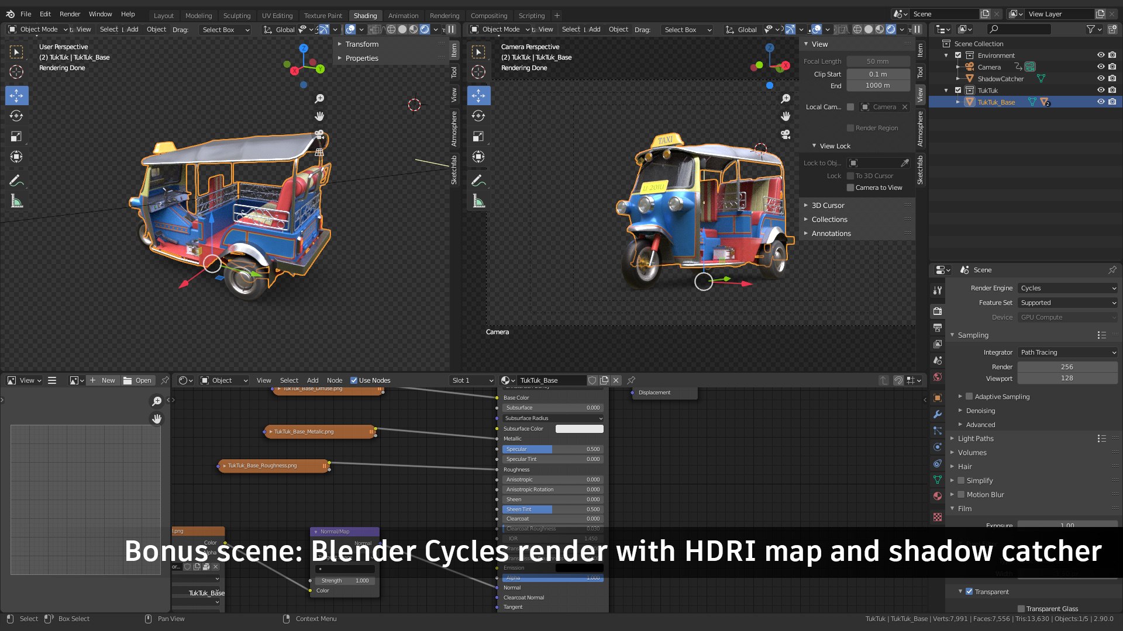Screen dimensions: 1123x631
Task: Open the Object properties orange square tab
Action: [x=938, y=398]
